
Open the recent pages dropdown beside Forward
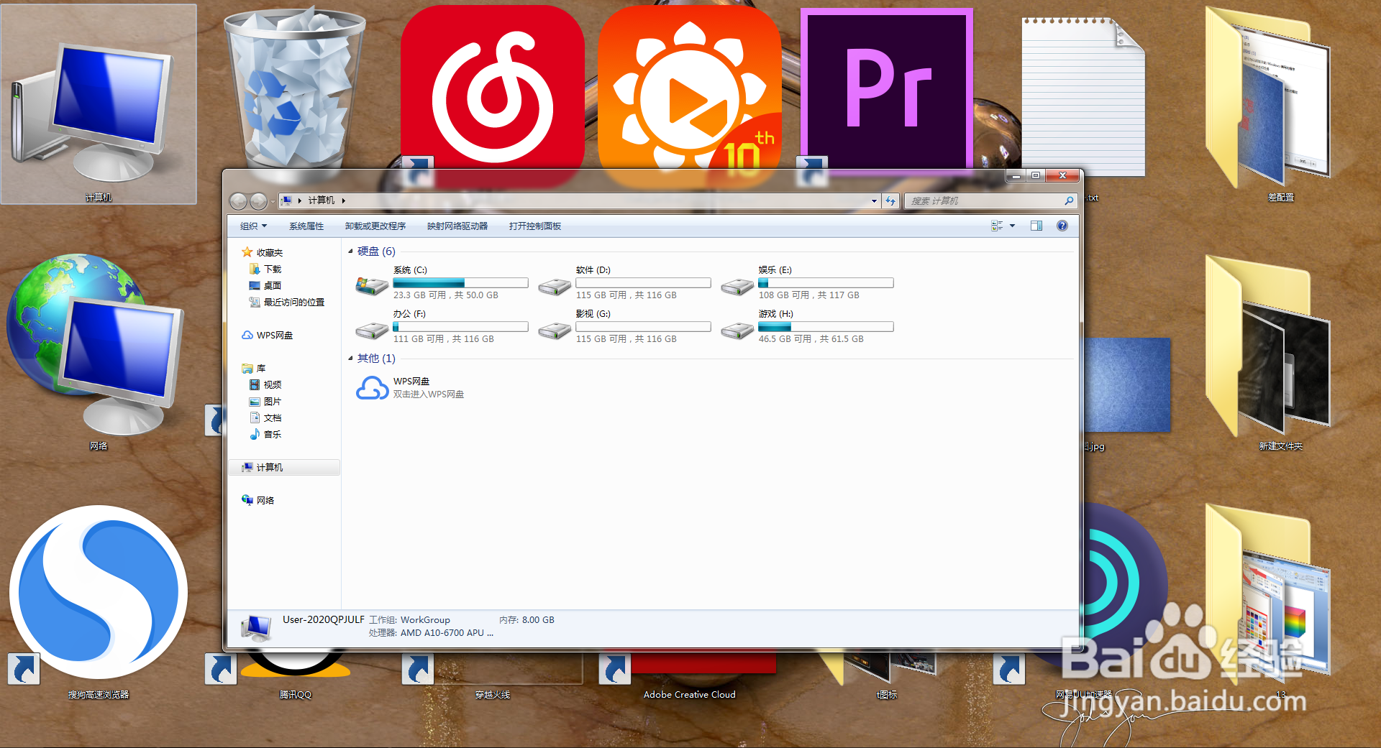click(273, 202)
